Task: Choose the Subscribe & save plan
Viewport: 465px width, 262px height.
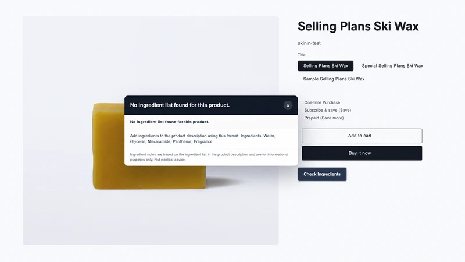Action: pos(327,110)
